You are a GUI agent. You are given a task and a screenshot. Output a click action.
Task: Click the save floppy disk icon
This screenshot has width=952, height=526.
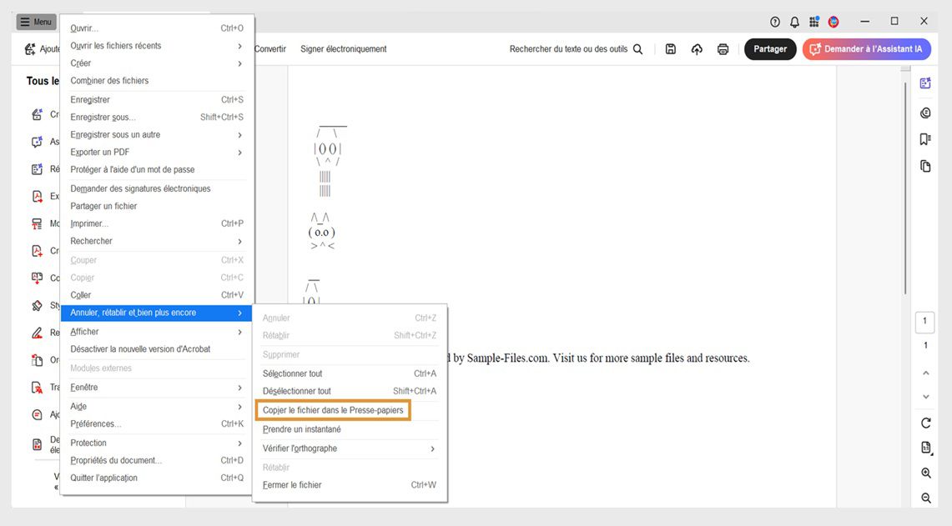(x=670, y=49)
